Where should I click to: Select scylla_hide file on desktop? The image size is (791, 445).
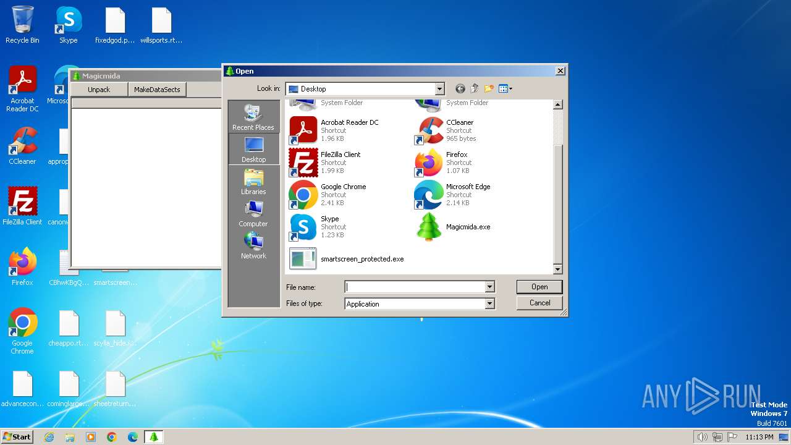coord(115,328)
